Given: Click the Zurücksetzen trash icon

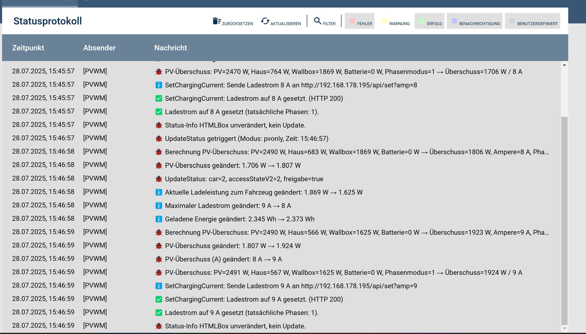Looking at the screenshot, I should click(x=217, y=21).
